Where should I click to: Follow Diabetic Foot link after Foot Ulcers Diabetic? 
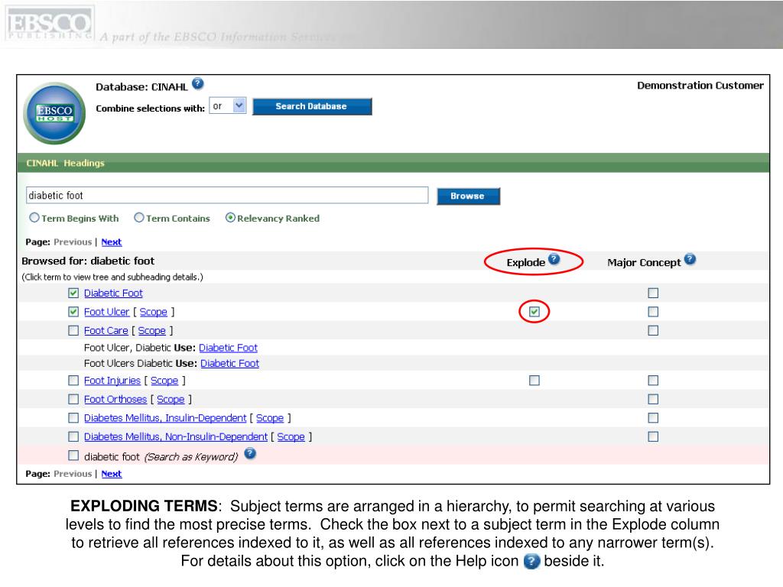coord(229,363)
